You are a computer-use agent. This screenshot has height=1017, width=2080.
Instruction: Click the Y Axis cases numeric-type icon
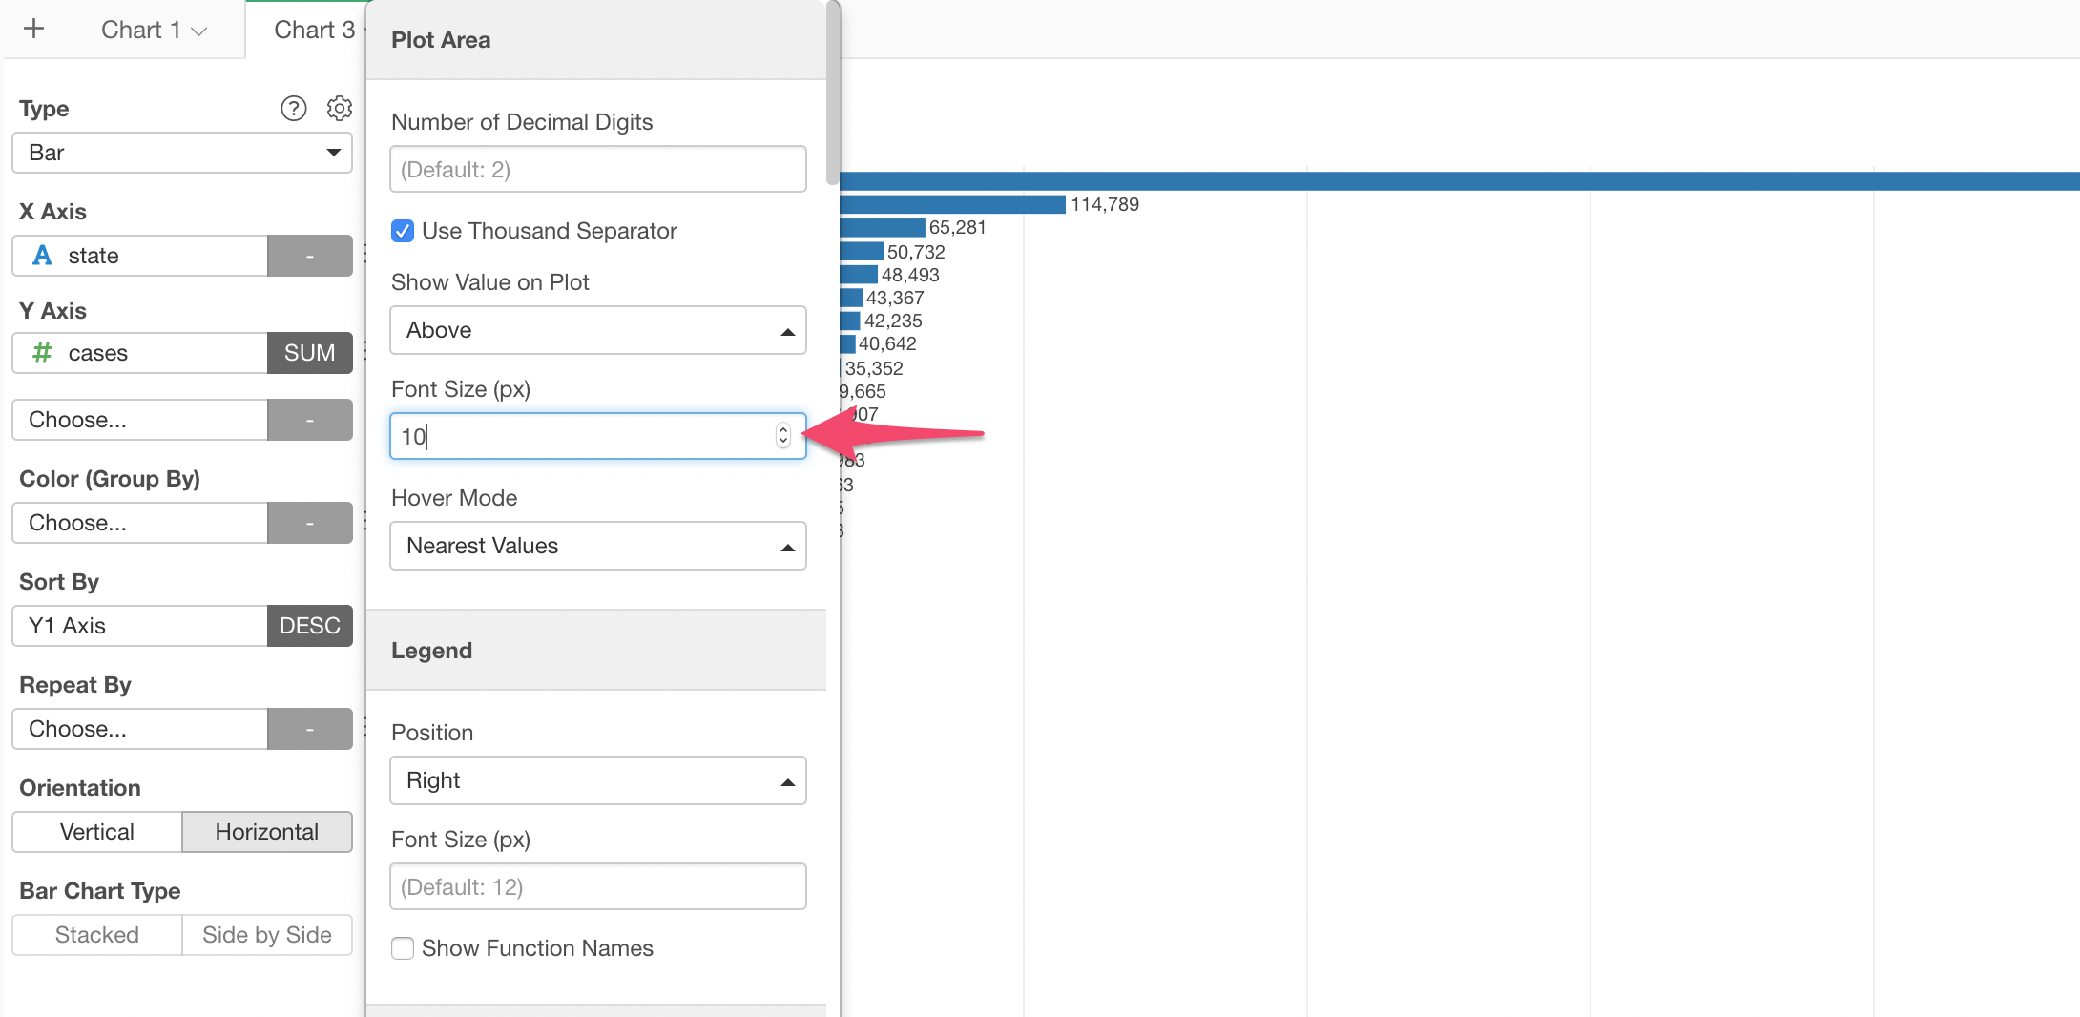pos(42,353)
